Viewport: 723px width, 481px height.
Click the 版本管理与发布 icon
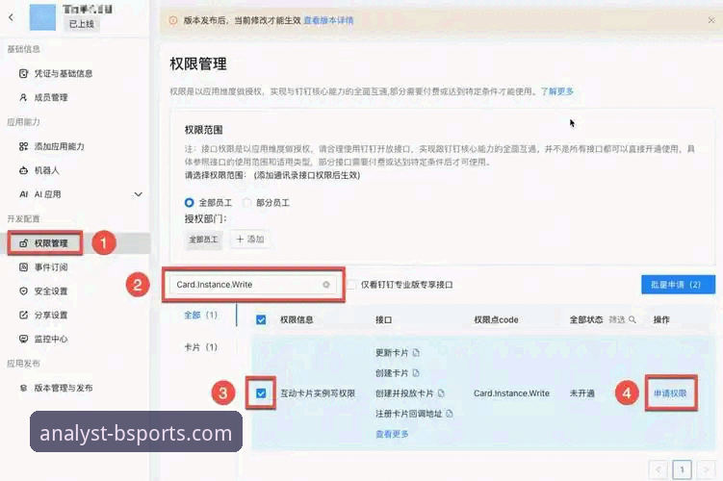click(x=23, y=388)
